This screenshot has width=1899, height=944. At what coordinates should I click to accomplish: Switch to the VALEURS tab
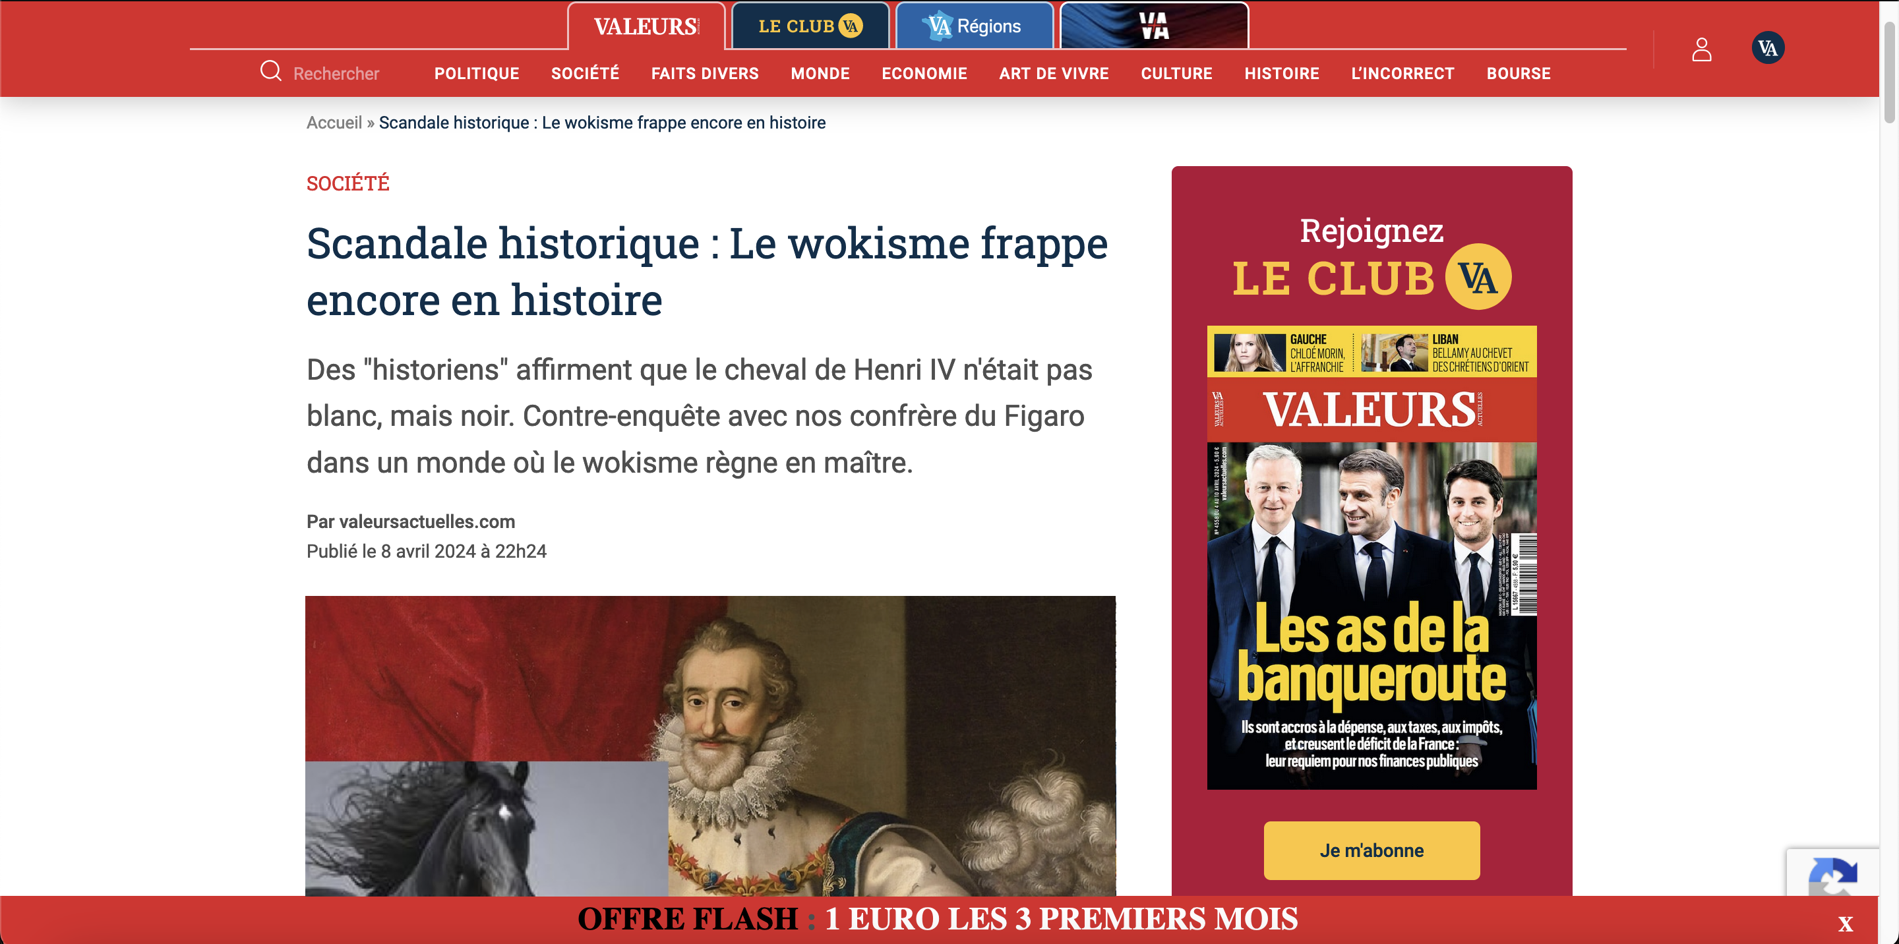(x=646, y=26)
